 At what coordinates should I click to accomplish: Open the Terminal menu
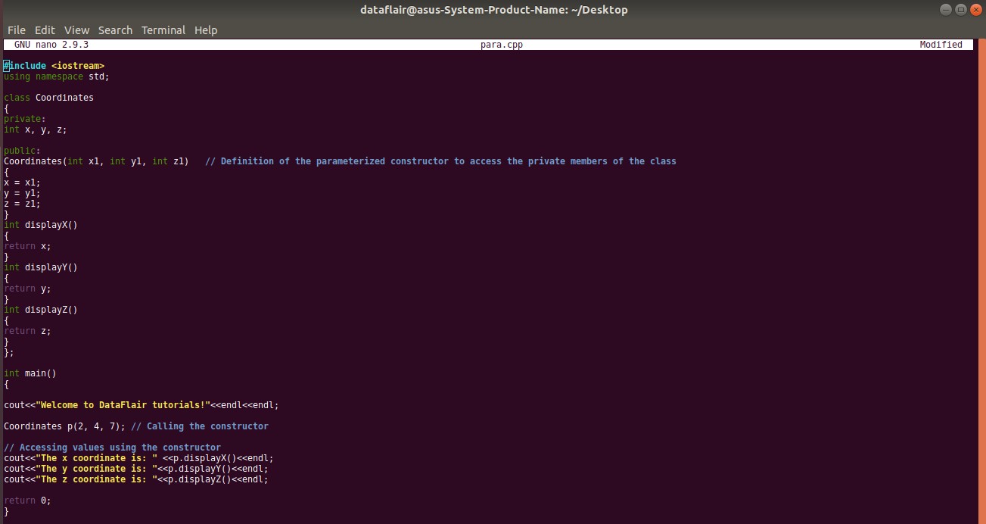point(163,30)
